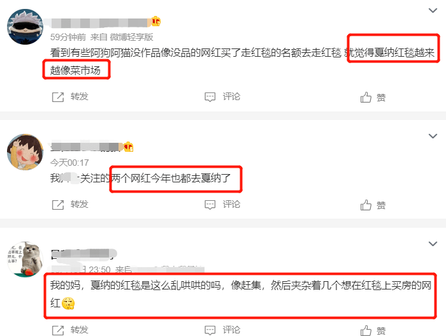
Task: Open the cartoon girl avatar profile
Action: pos(25,152)
